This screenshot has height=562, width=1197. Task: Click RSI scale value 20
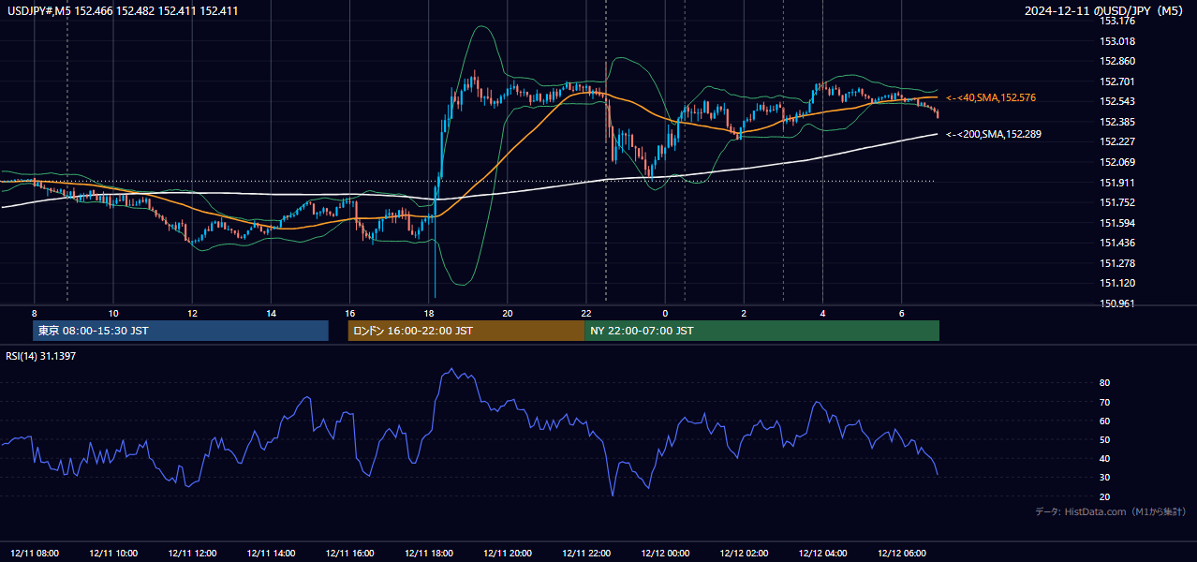pyautogui.click(x=1105, y=496)
